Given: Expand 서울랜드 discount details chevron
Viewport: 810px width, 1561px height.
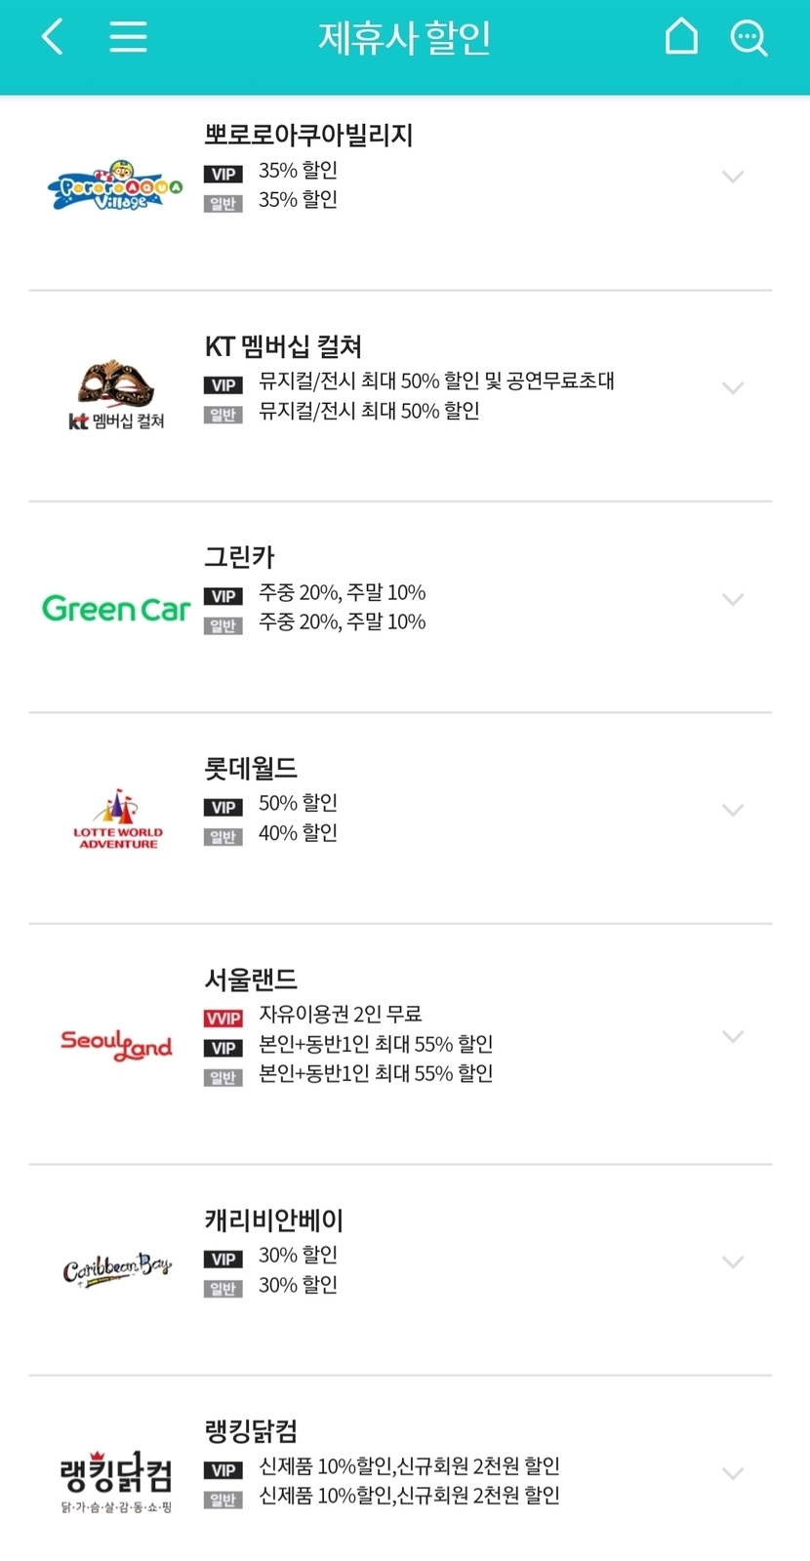Looking at the screenshot, I should (x=733, y=1036).
